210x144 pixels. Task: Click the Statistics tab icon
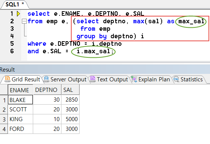click(x=176, y=79)
